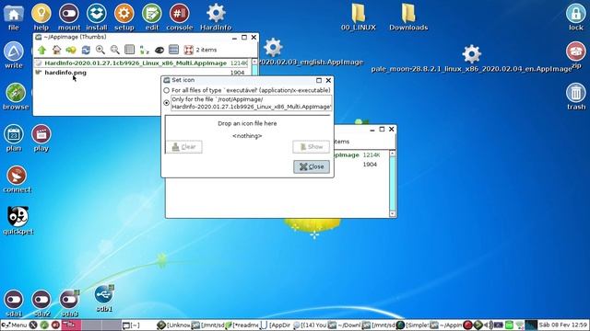Launch the write desktop icon
Image resolution: width=590 pixels, height=331 pixels.
(14, 55)
